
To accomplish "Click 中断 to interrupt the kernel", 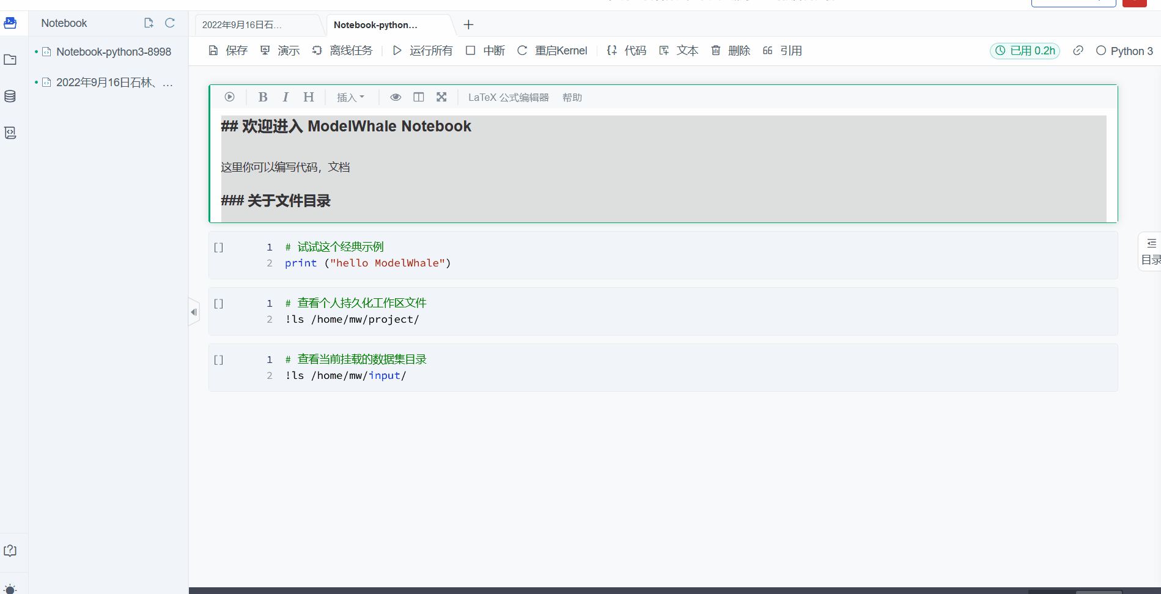I will (x=485, y=51).
